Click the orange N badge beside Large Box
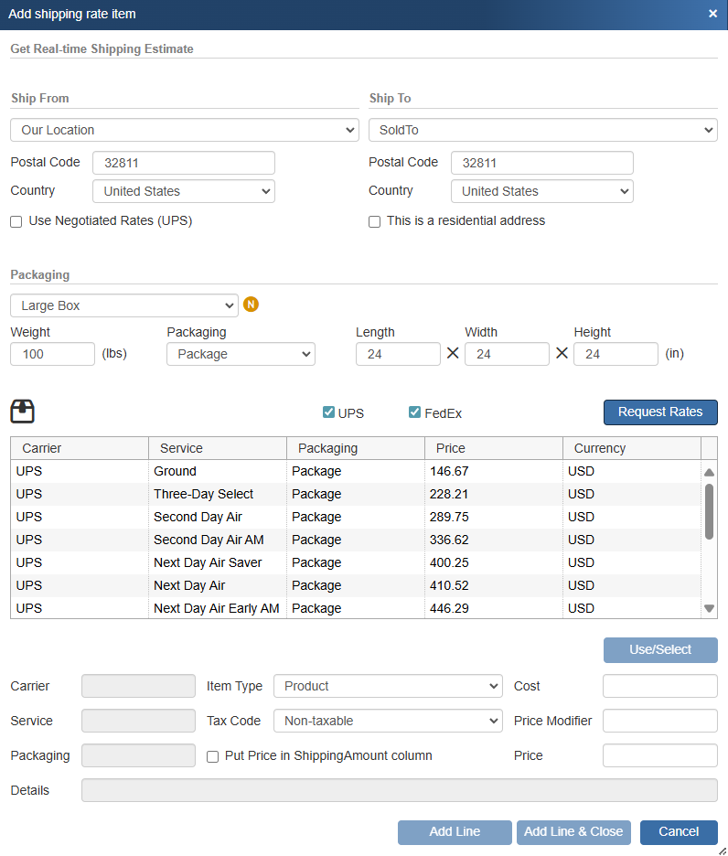 tap(251, 305)
